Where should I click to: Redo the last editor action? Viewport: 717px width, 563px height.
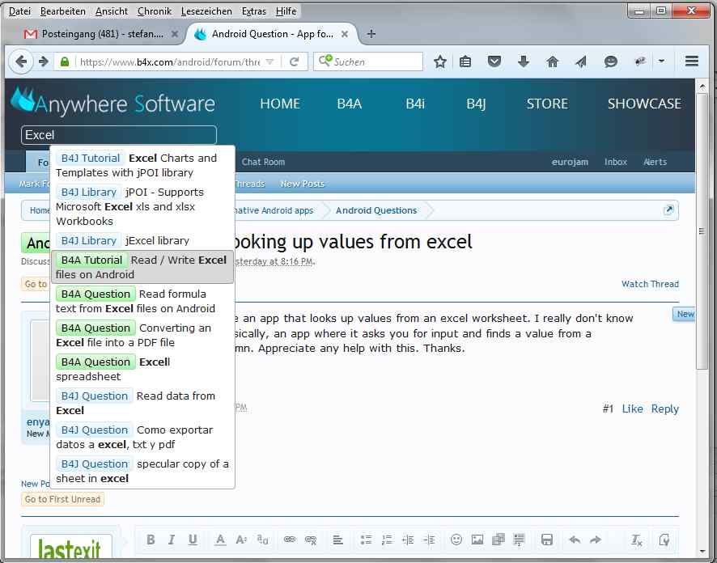tap(596, 540)
